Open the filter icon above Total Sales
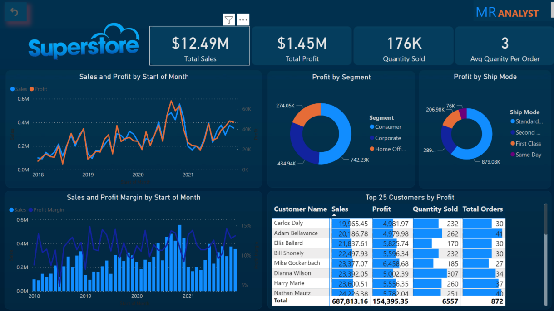The image size is (554, 311). point(229,19)
